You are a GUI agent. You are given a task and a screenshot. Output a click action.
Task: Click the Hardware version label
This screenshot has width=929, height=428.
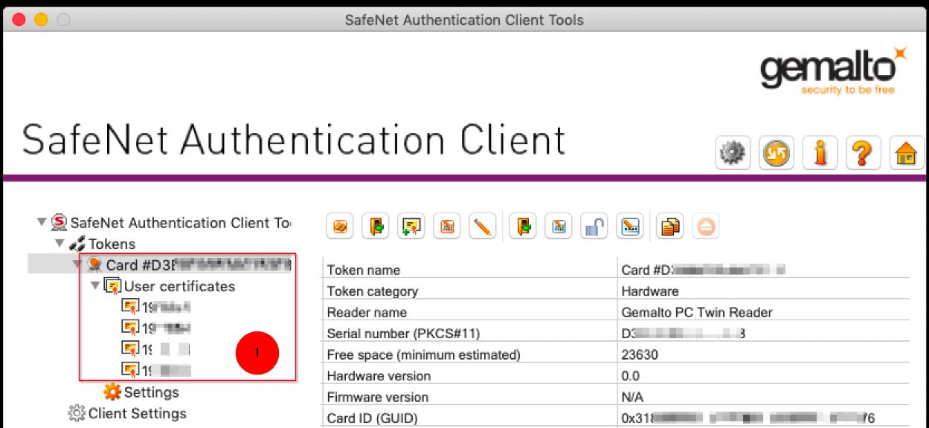[379, 376]
